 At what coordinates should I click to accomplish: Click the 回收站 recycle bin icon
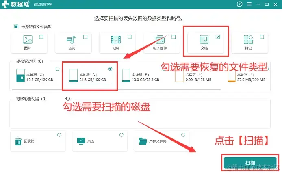point(18,141)
